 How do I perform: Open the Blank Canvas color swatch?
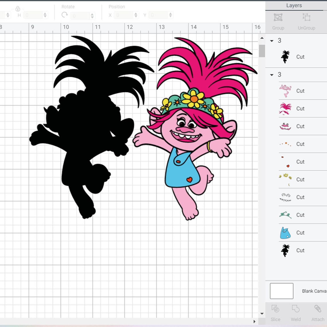[x=281, y=291]
